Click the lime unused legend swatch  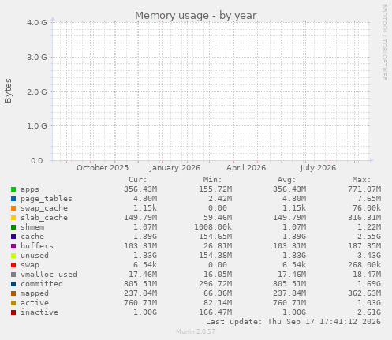point(13,256)
